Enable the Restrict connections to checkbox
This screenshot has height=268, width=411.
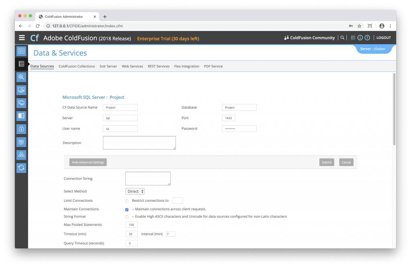[127, 201]
